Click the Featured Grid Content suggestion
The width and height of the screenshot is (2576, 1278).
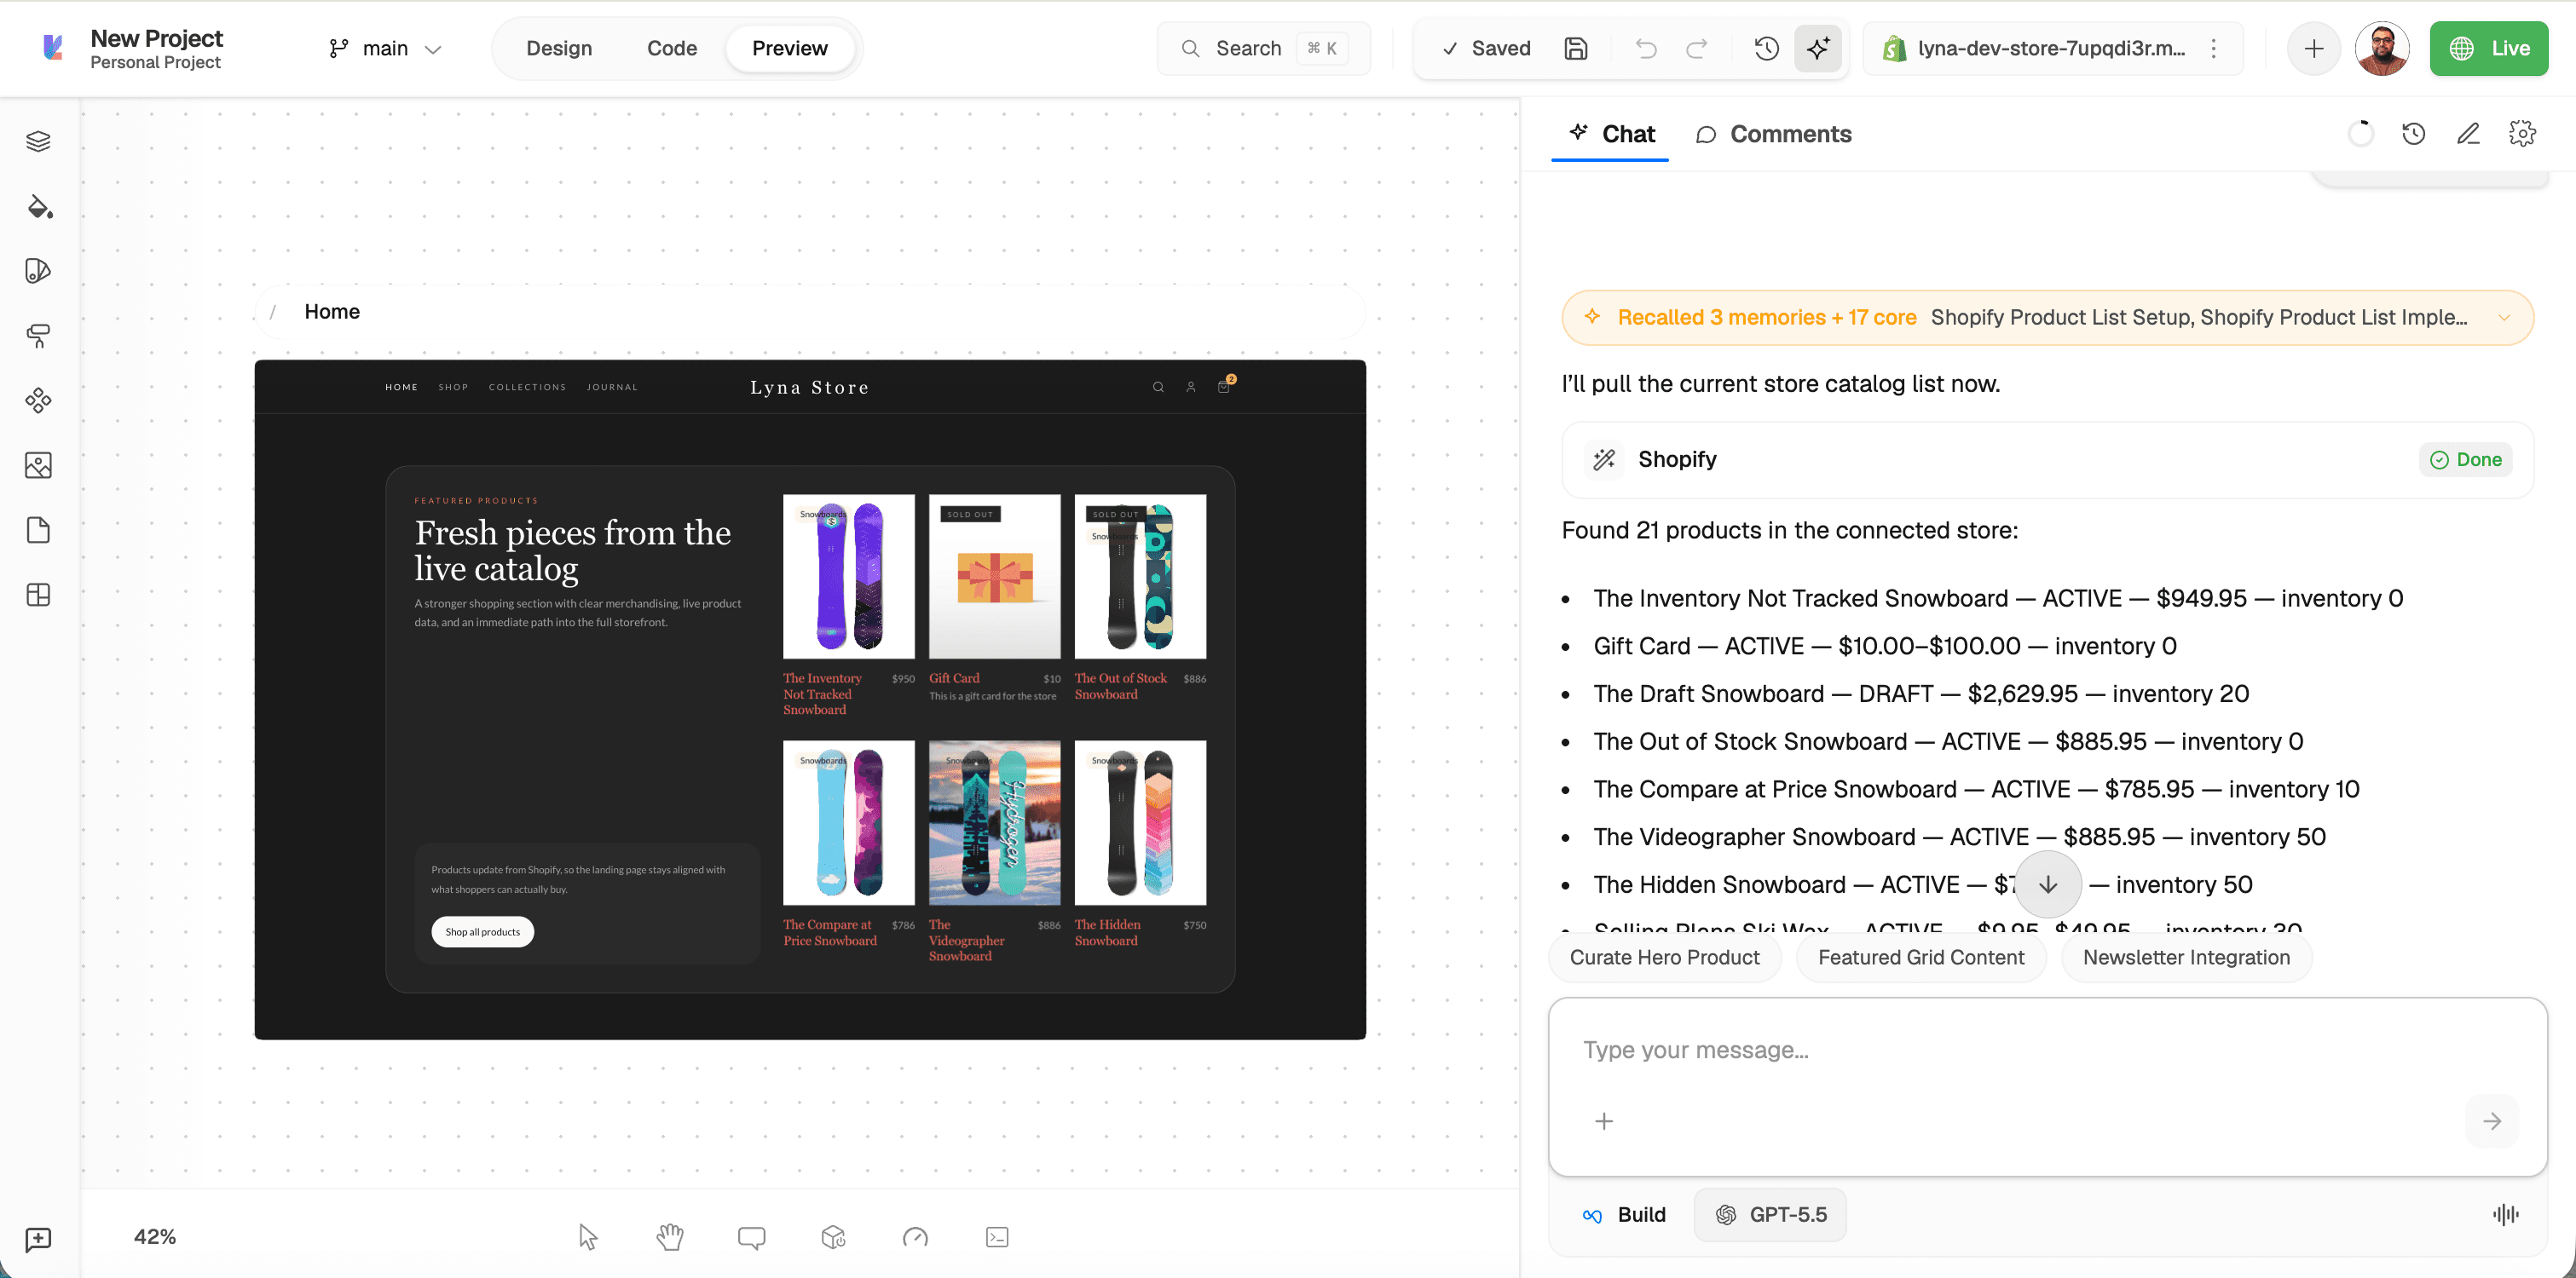point(1921,958)
